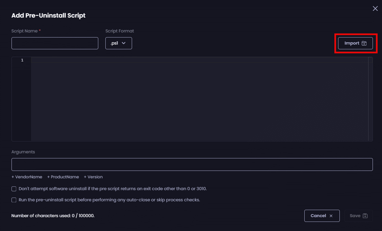Click the X icon beside Cancel
This screenshot has height=231, width=382.
(331, 216)
